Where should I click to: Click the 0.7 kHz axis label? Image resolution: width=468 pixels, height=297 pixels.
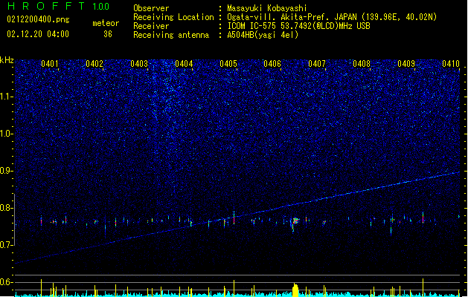(7, 245)
